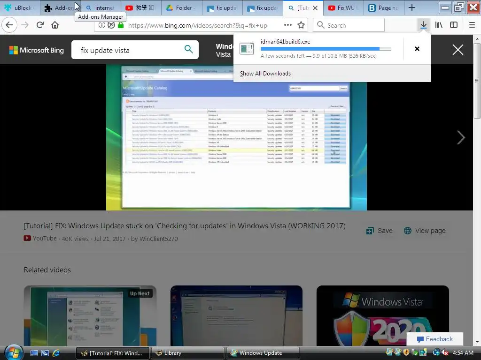Focus the Firefox Search box

(349, 25)
